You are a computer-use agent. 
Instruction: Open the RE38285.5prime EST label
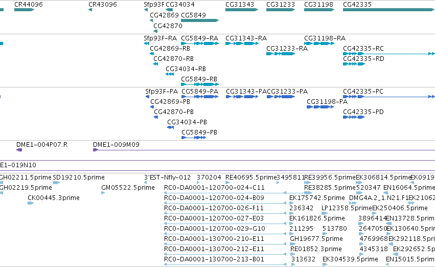pos(330,188)
